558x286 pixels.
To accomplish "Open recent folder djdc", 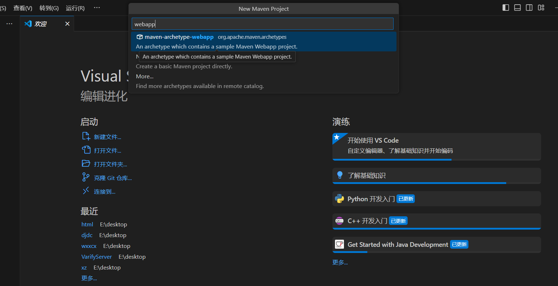I will click(87, 235).
